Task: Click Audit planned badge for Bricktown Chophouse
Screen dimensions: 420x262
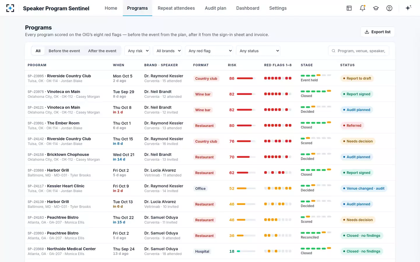Action: tap(357, 157)
